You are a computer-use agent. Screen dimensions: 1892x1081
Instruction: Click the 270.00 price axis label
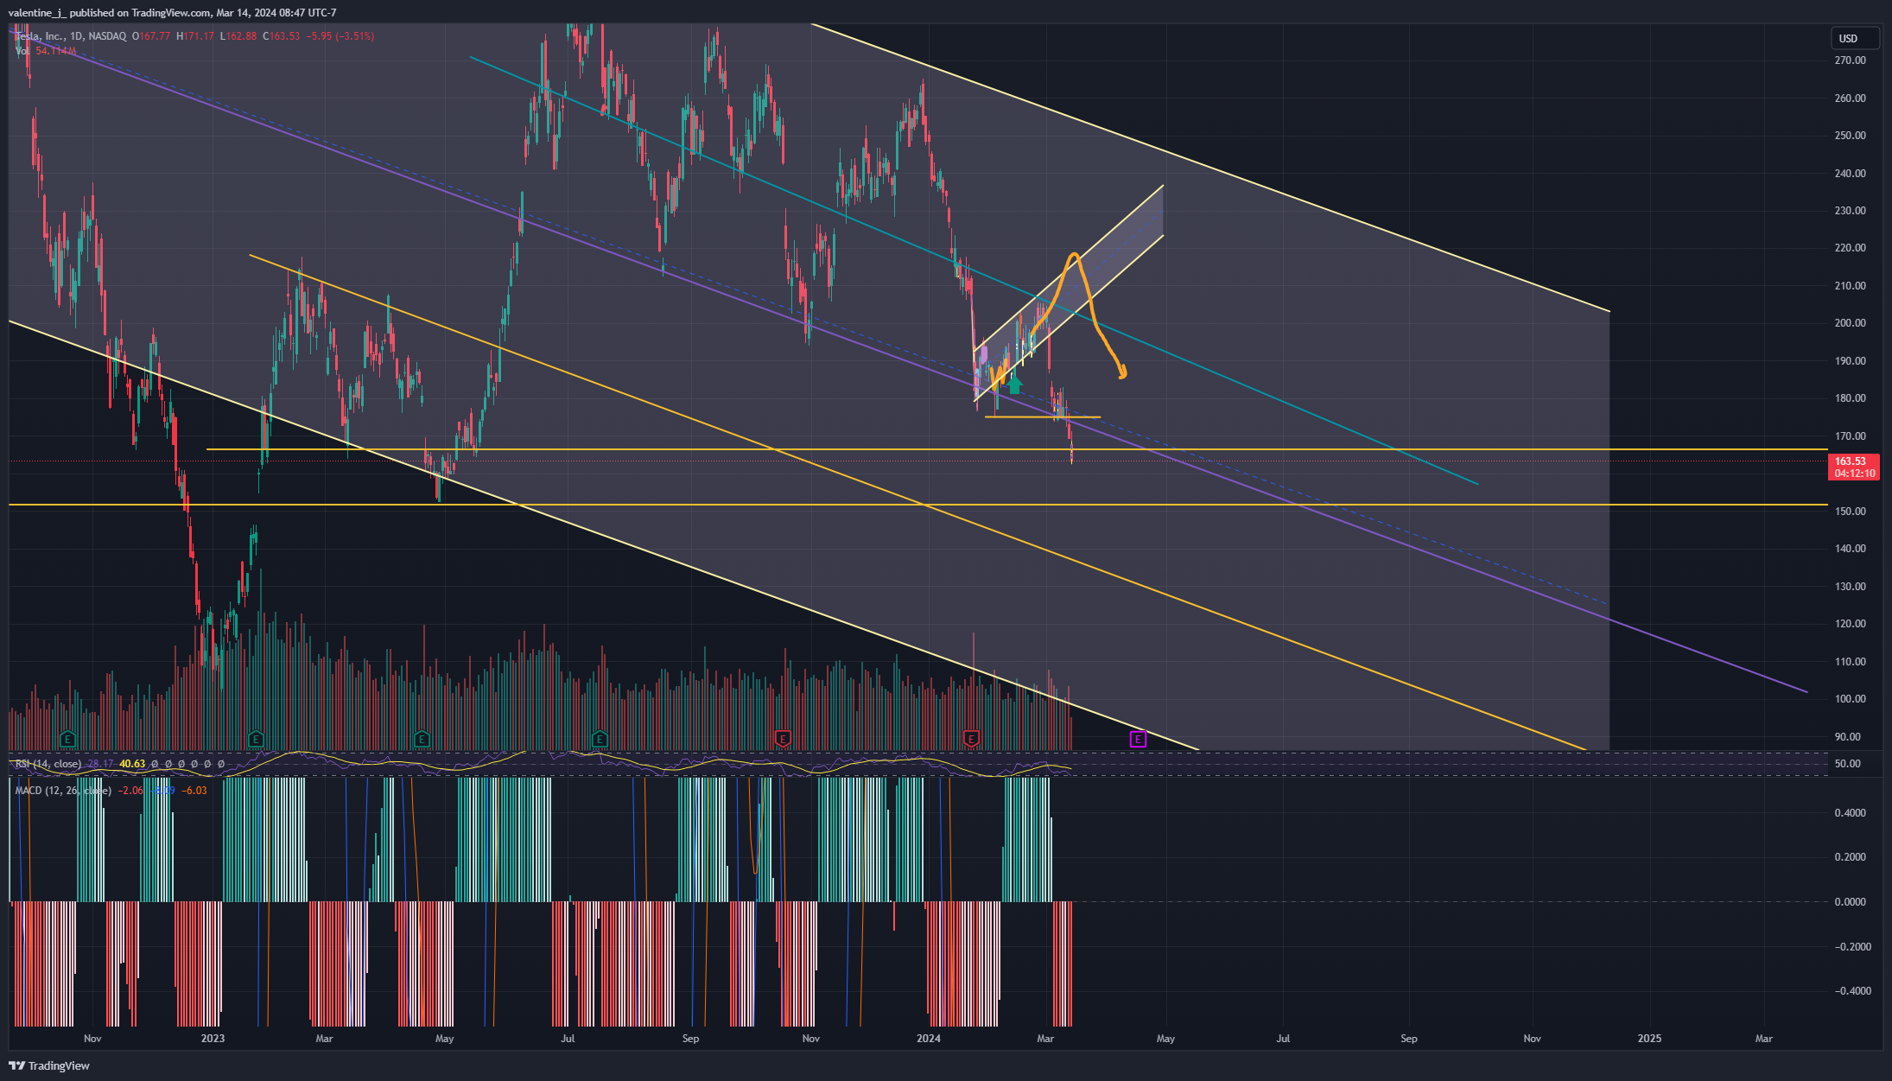pos(1850,60)
